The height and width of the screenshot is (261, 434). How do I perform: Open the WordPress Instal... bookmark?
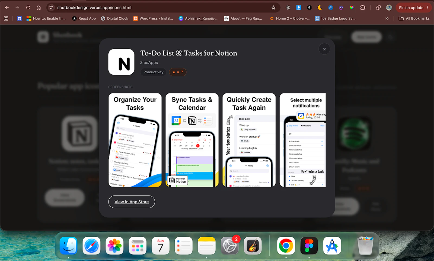(153, 18)
